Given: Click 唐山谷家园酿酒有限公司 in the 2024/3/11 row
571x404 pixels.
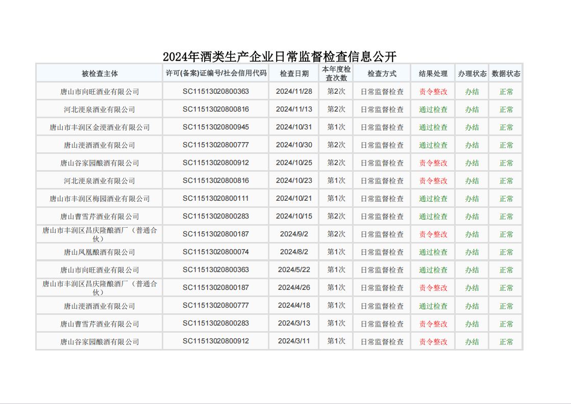Looking at the screenshot, I should pyautogui.click(x=100, y=341).
